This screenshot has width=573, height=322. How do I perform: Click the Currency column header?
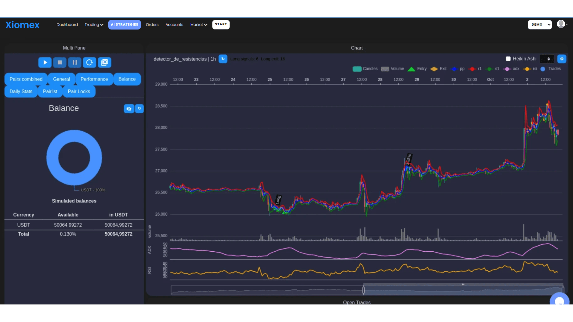(24, 215)
